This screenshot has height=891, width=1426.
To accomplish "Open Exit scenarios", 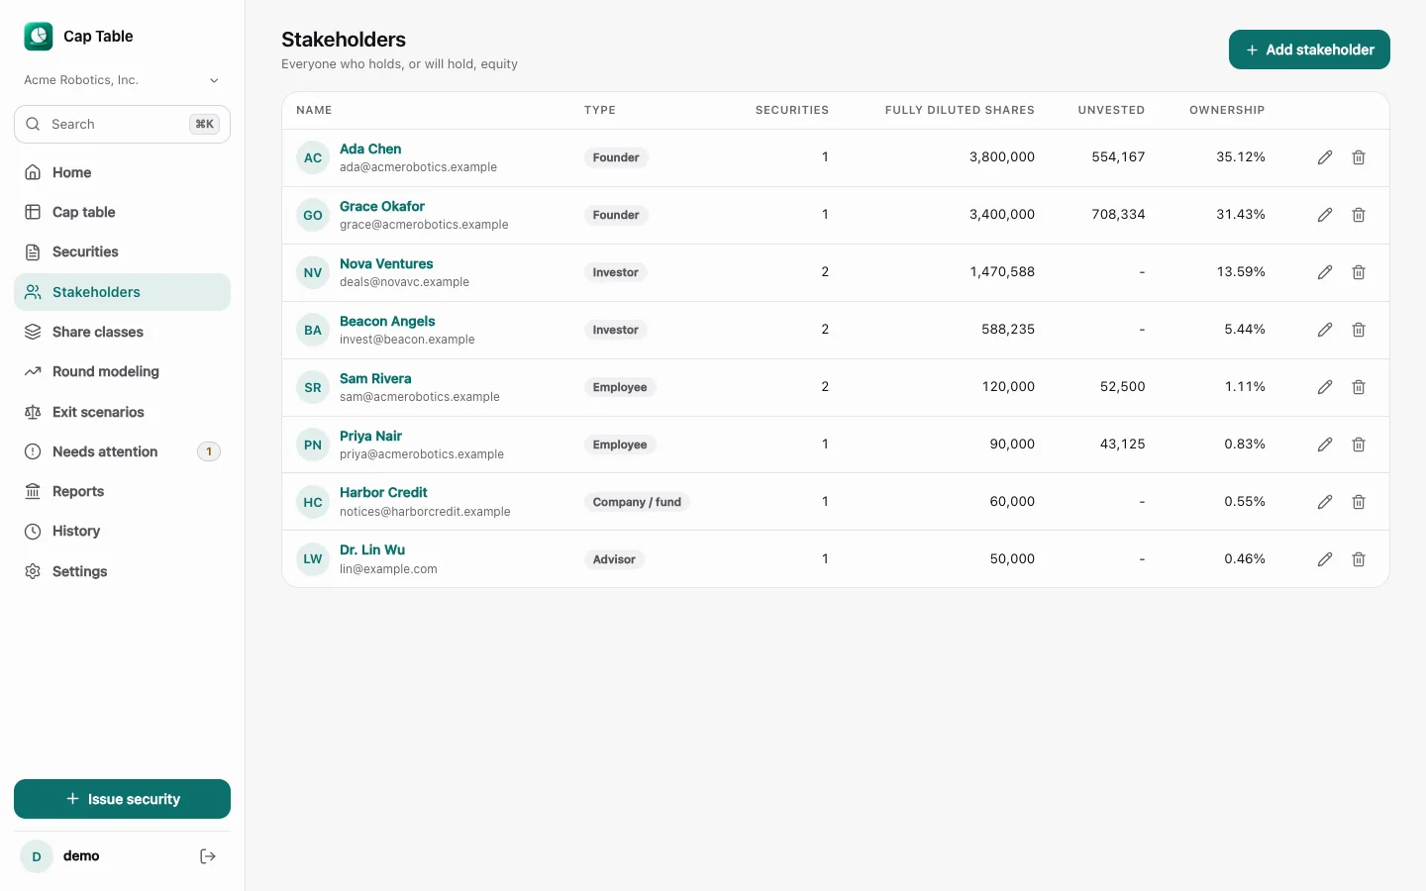I will tap(122, 412).
